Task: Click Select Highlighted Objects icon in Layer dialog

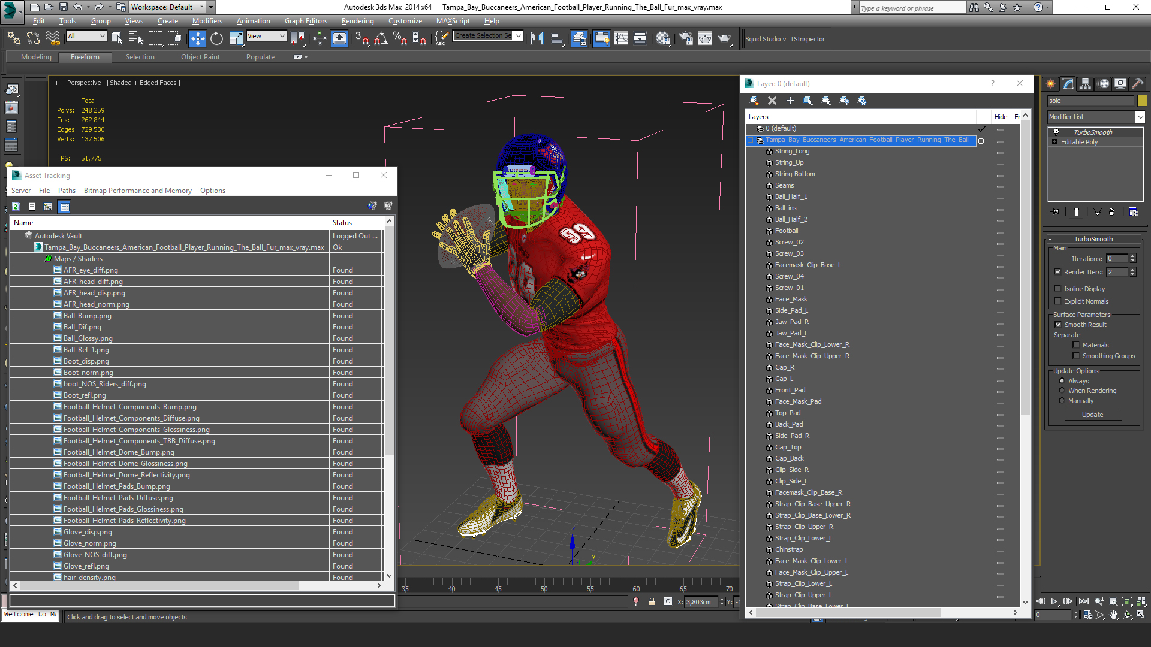Action: click(x=808, y=101)
